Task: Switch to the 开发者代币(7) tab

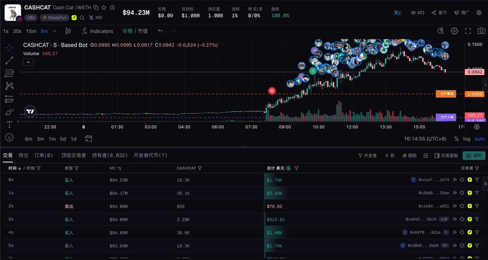Action: (150, 155)
